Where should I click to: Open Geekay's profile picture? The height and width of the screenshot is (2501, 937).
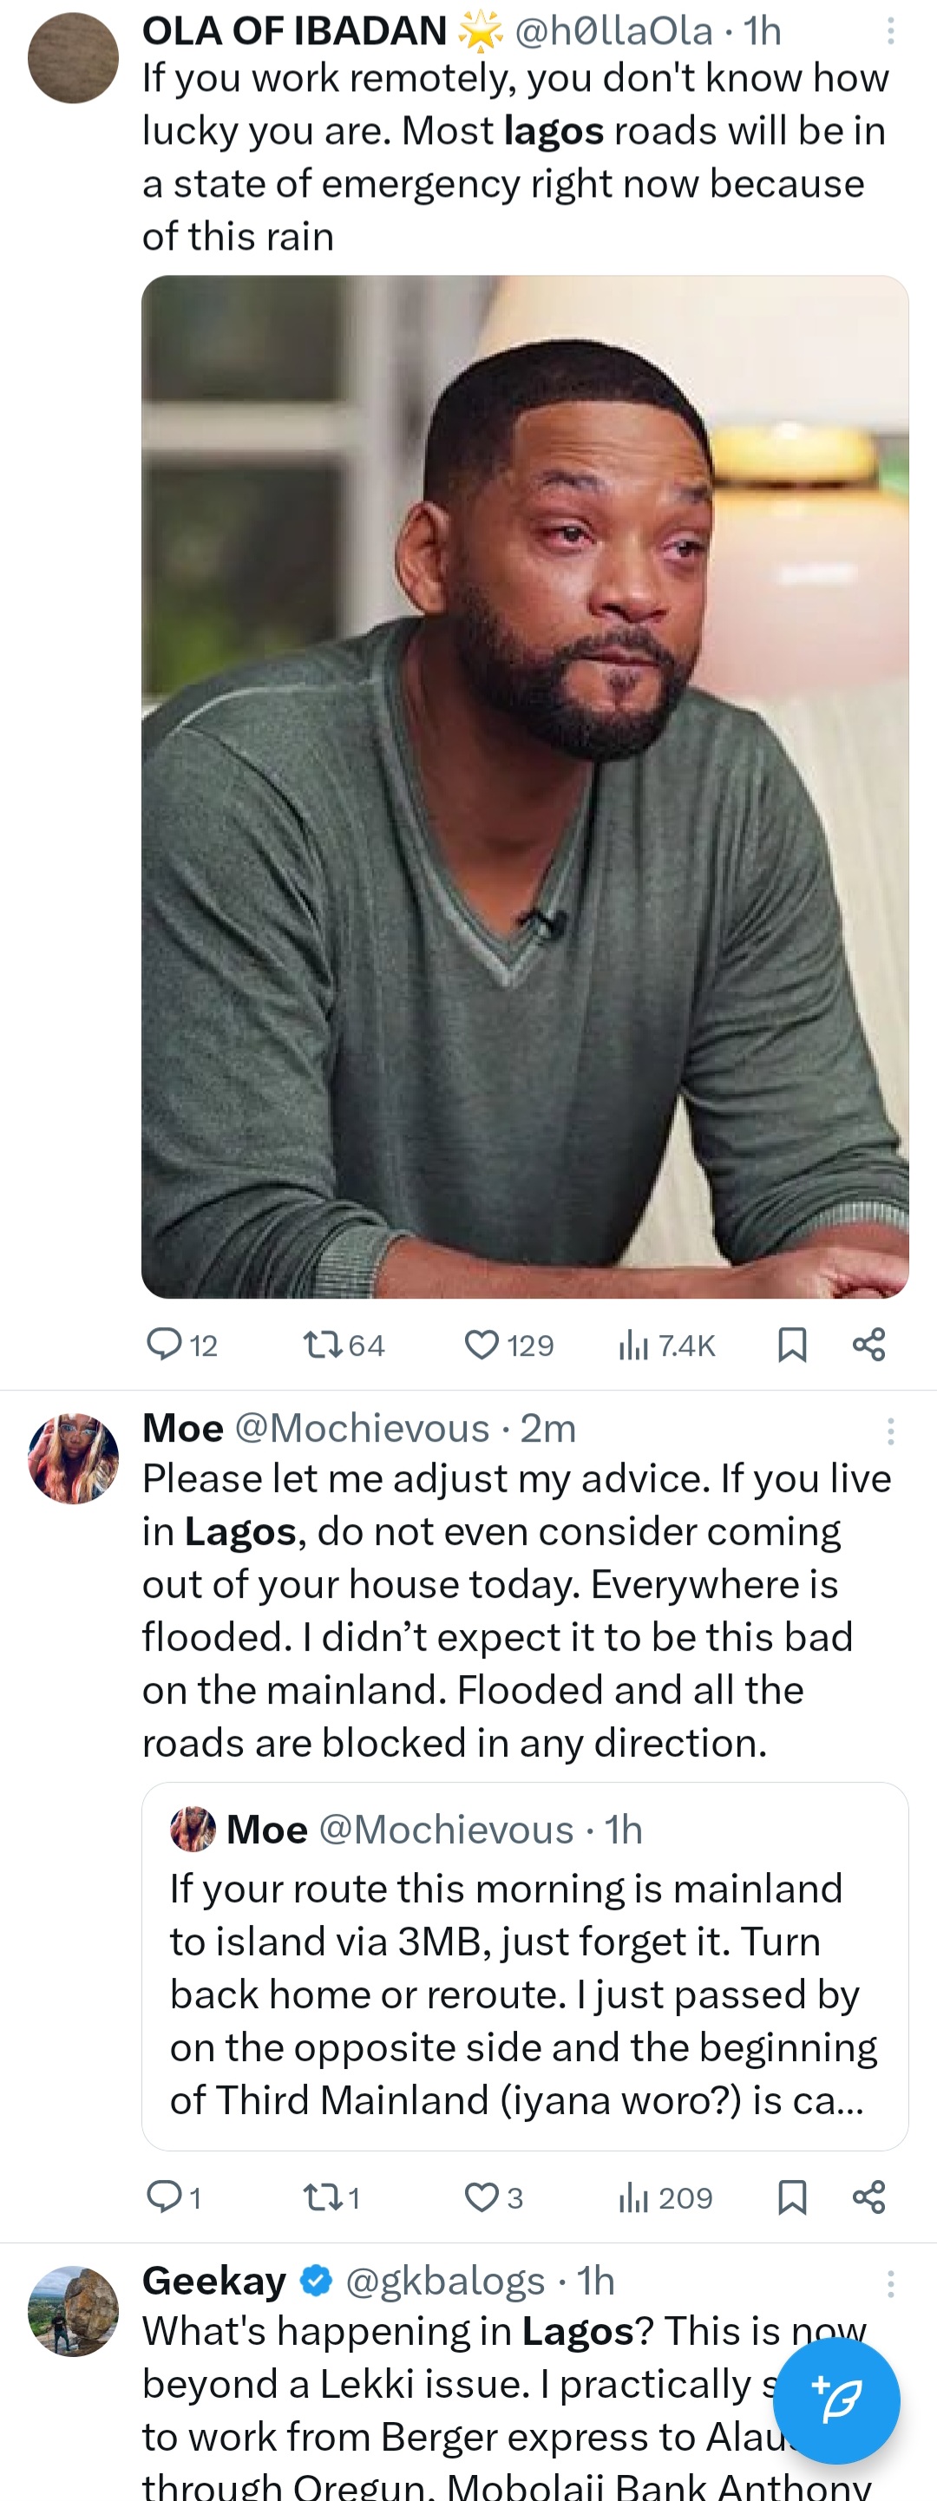73,2311
